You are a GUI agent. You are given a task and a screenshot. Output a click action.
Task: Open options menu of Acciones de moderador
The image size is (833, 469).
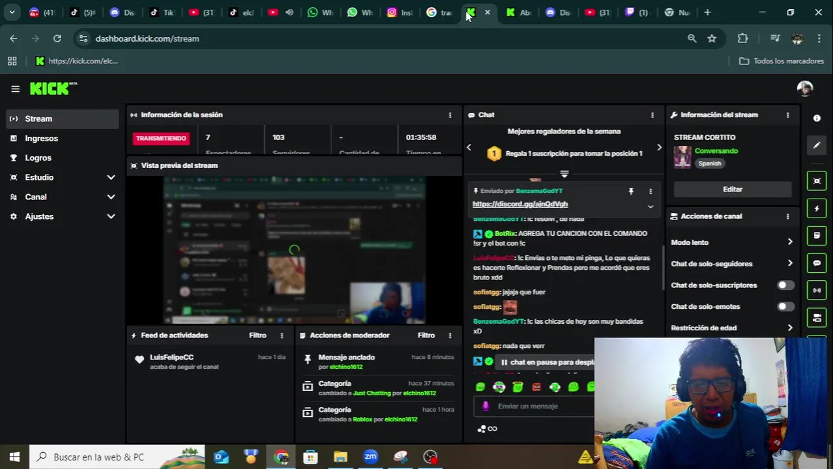pyautogui.click(x=450, y=335)
